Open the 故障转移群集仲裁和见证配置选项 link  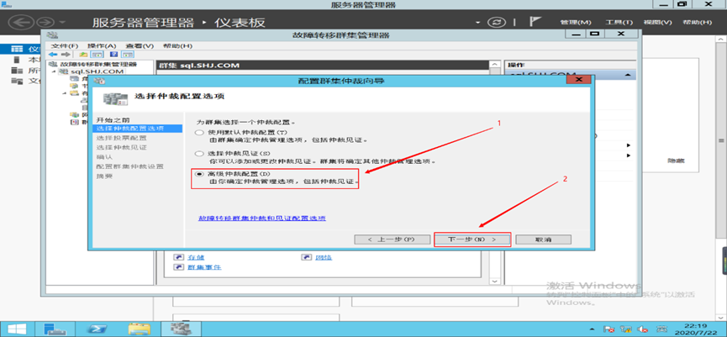(262, 218)
